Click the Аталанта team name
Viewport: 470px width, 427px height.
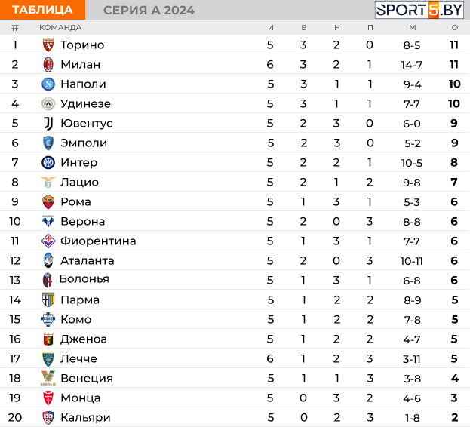pos(88,261)
